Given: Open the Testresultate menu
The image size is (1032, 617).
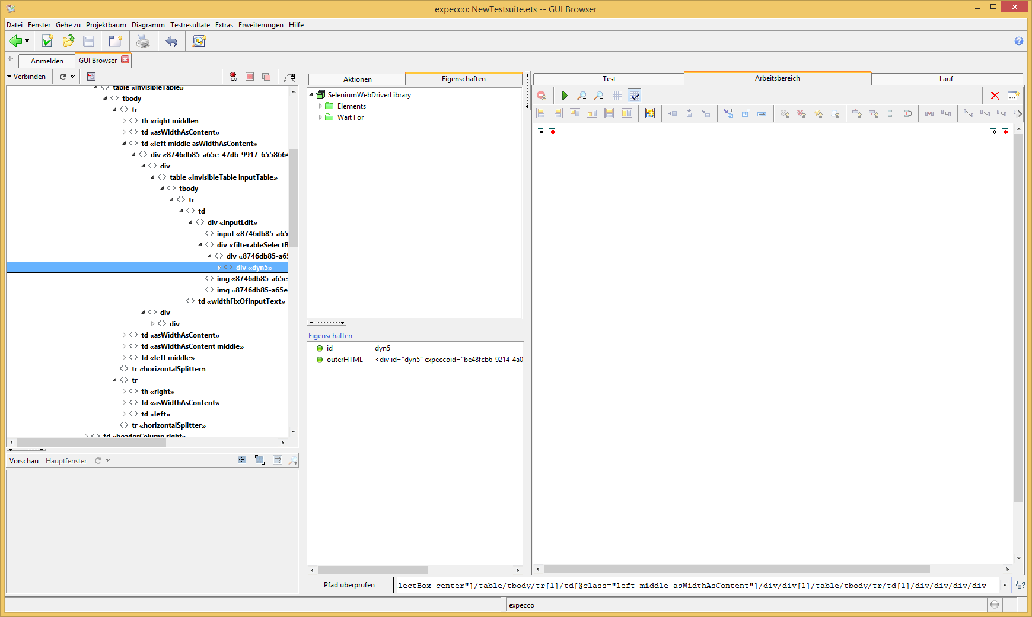Looking at the screenshot, I should 190,25.
